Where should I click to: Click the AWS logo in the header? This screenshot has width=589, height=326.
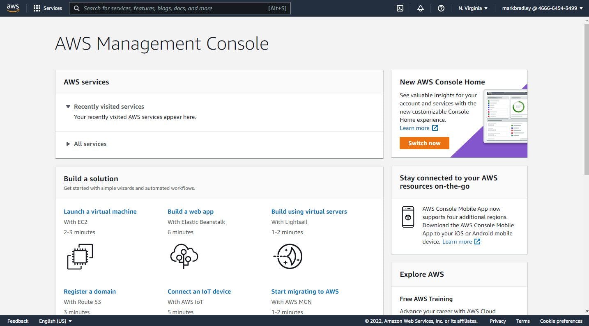point(13,8)
